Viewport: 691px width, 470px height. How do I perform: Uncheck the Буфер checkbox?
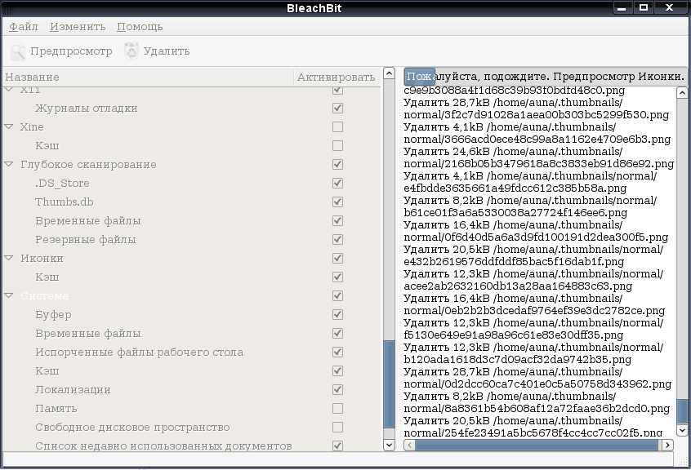(x=337, y=315)
